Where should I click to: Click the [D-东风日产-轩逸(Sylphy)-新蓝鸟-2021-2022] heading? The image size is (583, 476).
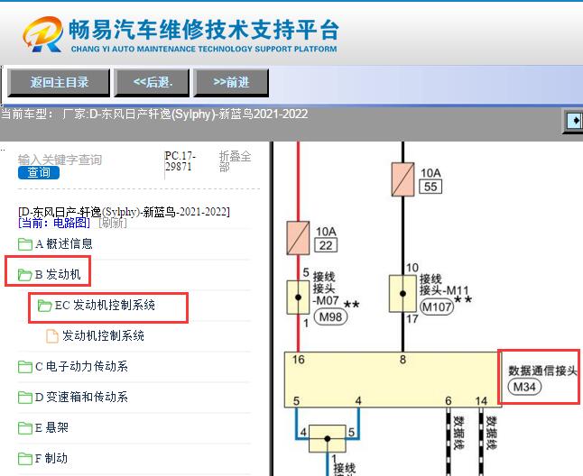pos(124,212)
